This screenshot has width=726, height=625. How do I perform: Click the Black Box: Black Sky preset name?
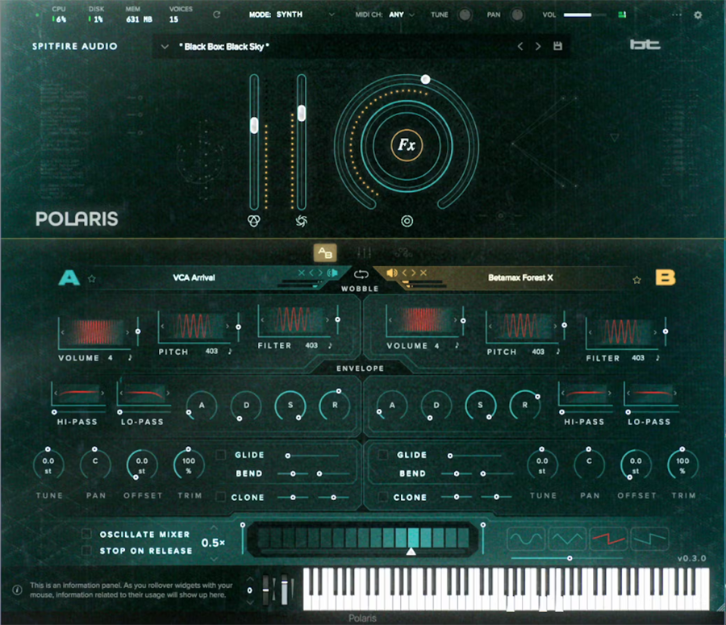(224, 46)
